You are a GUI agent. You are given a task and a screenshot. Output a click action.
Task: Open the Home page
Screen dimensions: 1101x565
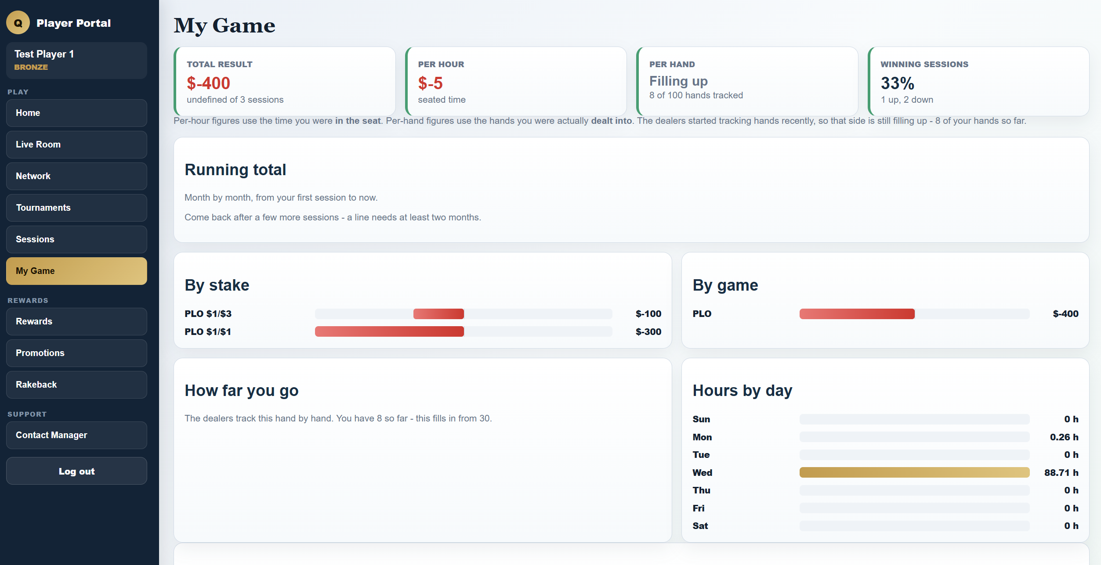tap(76, 113)
